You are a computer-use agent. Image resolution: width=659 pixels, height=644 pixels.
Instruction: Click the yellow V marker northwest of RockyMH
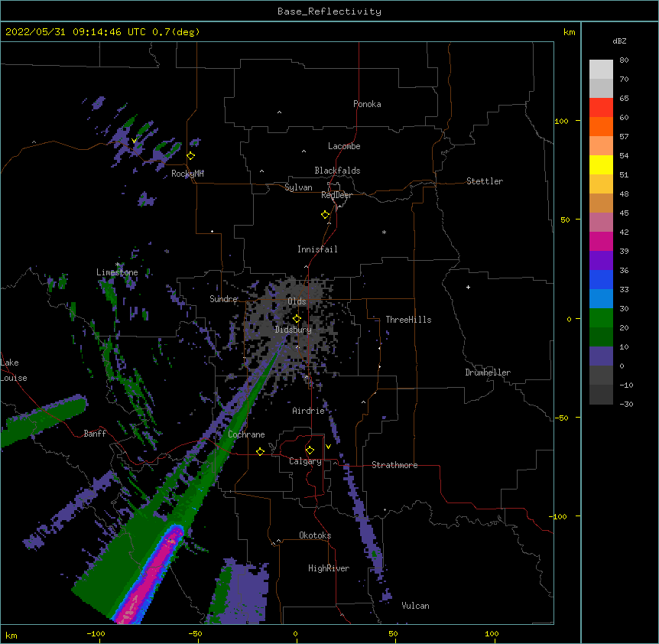(134, 141)
